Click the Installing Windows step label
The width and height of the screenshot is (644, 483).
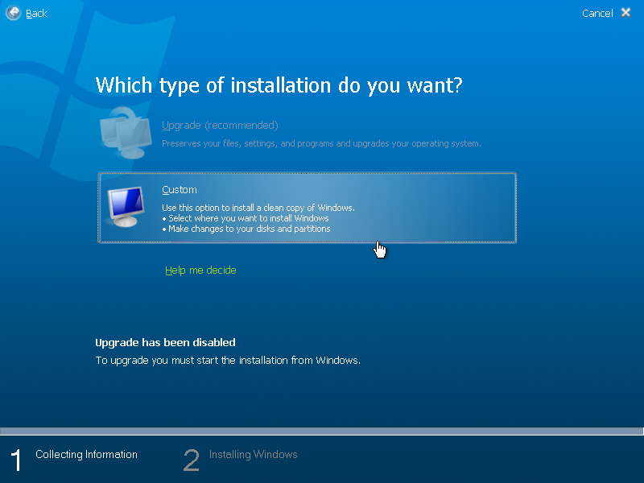coord(253,454)
